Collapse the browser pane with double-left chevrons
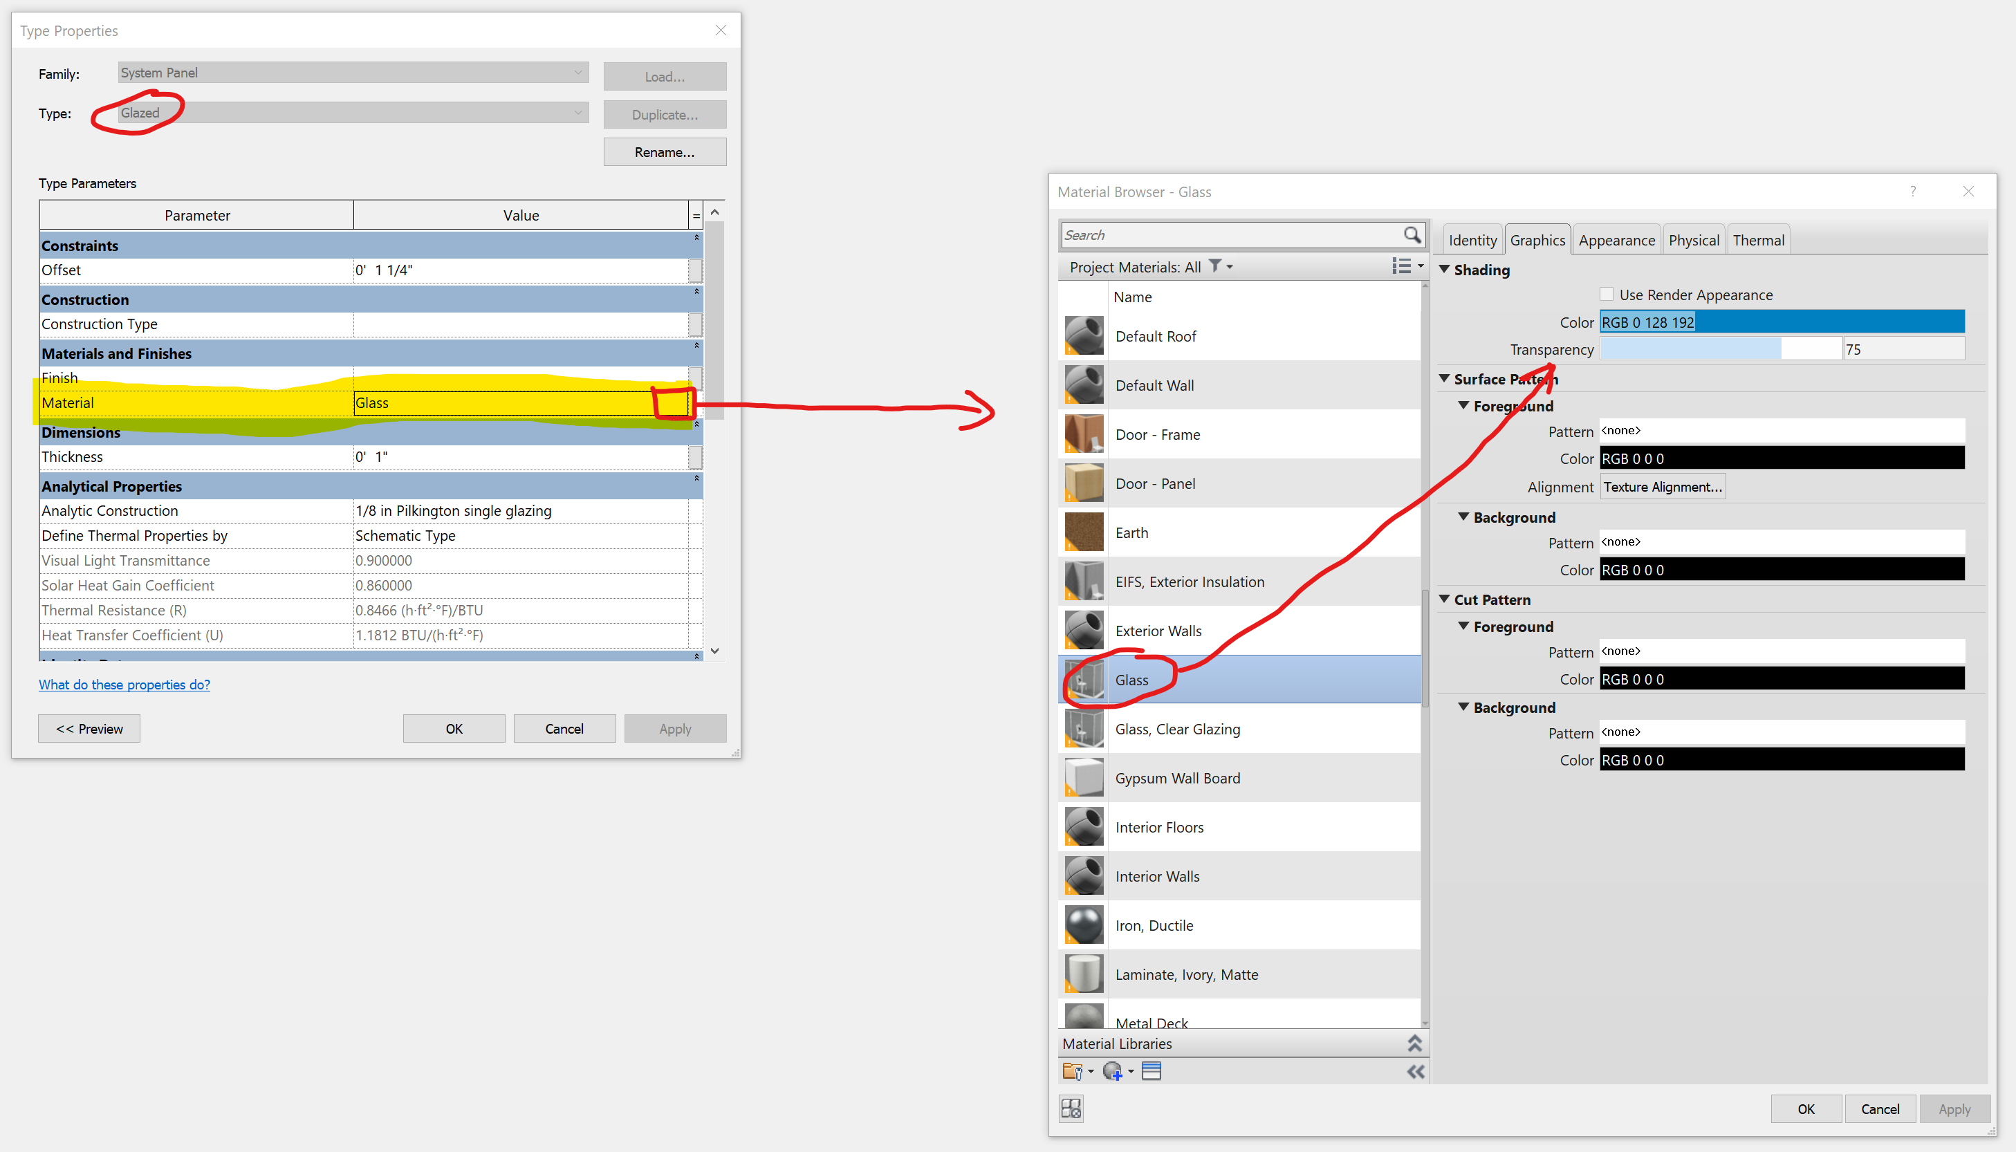 coord(1415,1072)
